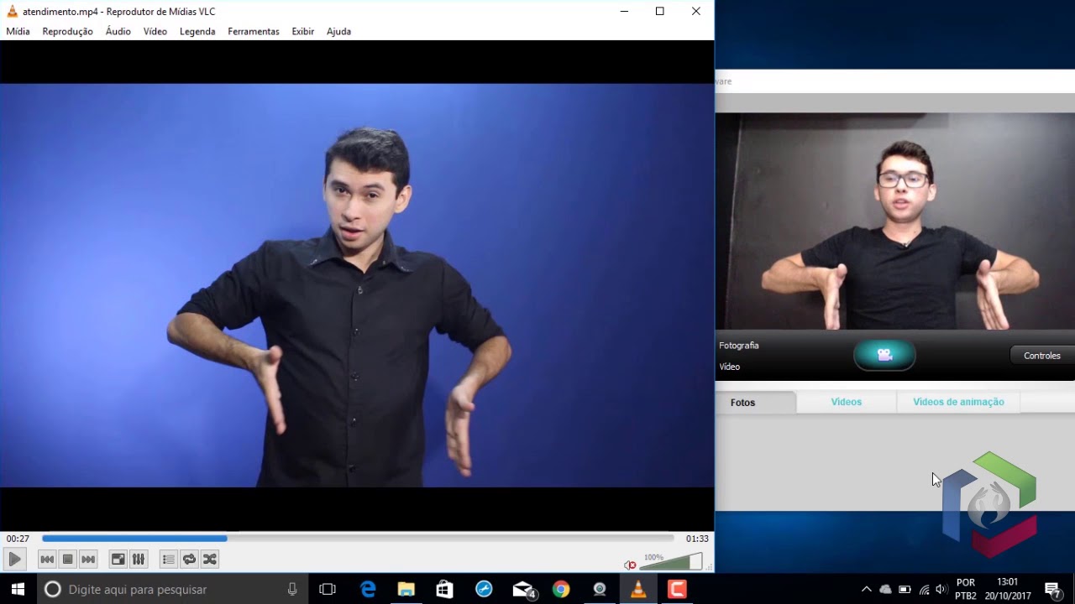Open VLC extended settings (equalizer icon)
The width and height of the screenshot is (1075, 604).
[x=139, y=559]
